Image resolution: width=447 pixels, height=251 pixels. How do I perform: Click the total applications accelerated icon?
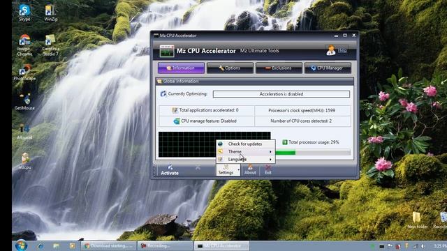(x=175, y=110)
